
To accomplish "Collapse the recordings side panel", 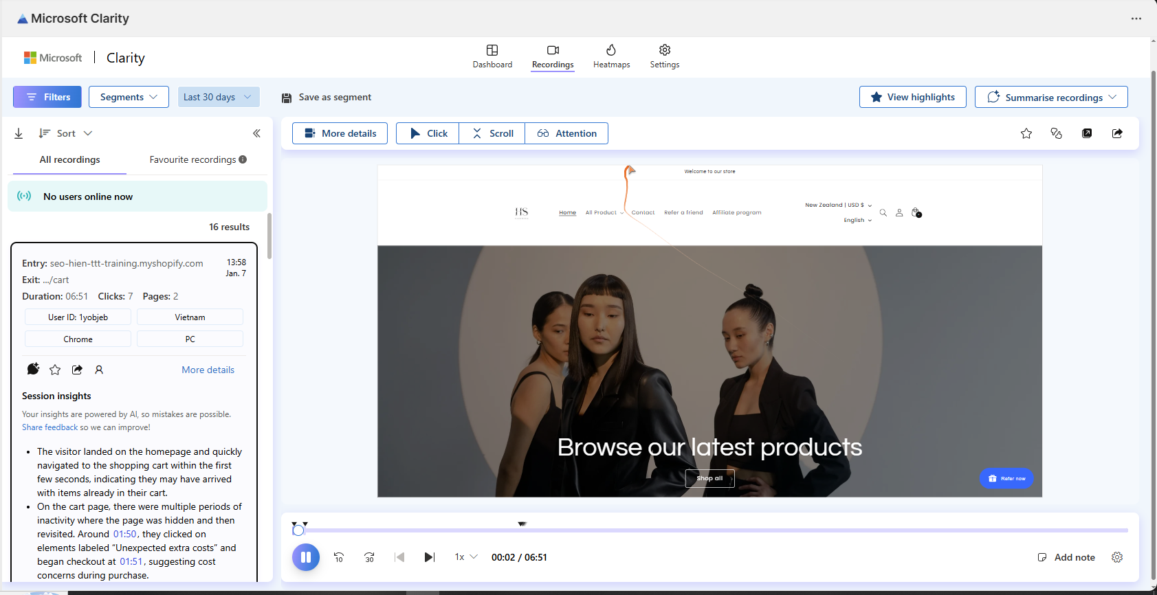I will tap(256, 133).
